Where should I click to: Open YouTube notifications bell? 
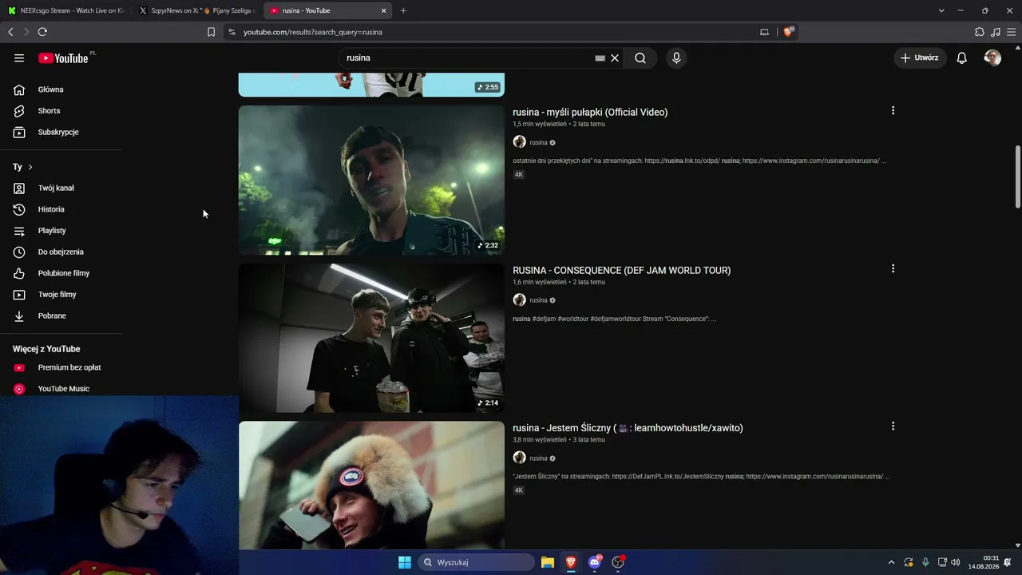(962, 58)
